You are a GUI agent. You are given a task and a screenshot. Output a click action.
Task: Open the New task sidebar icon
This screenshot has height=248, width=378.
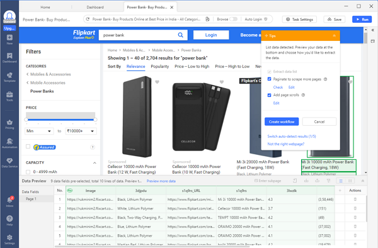click(9, 40)
